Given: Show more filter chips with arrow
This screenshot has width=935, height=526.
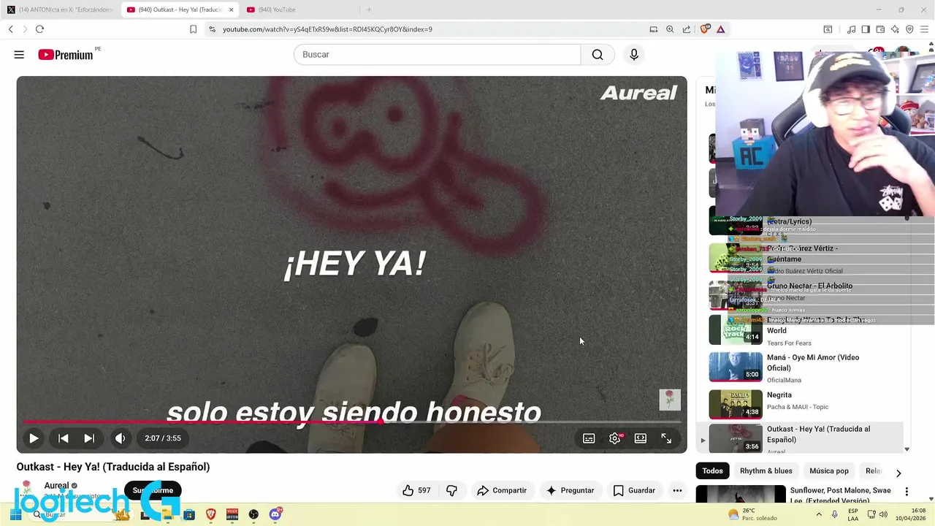Looking at the screenshot, I should (x=898, y=473).
